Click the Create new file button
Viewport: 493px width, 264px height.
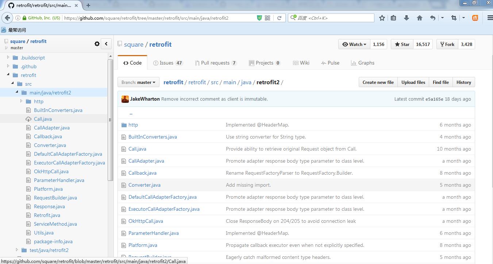pos(378,82)
